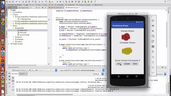Image resolution: width=171 pixels, height=96 pixels.
Task: Click the Synchronize toolbar icon
Action: click(x=13, y=2)
